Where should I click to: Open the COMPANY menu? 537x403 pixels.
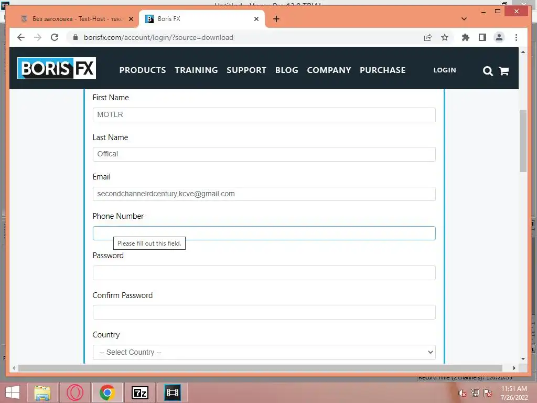tap(329, 70)
